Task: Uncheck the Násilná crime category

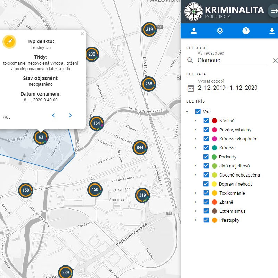Action: click(x=206, y=121)
